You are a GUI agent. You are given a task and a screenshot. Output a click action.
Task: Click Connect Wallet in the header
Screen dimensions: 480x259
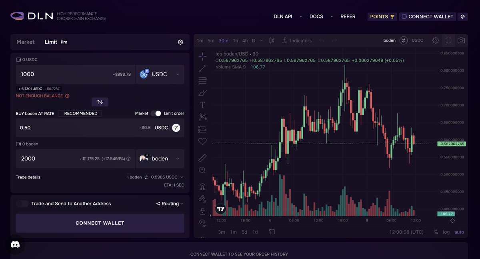pyautogui.click(x=428, y=17)
